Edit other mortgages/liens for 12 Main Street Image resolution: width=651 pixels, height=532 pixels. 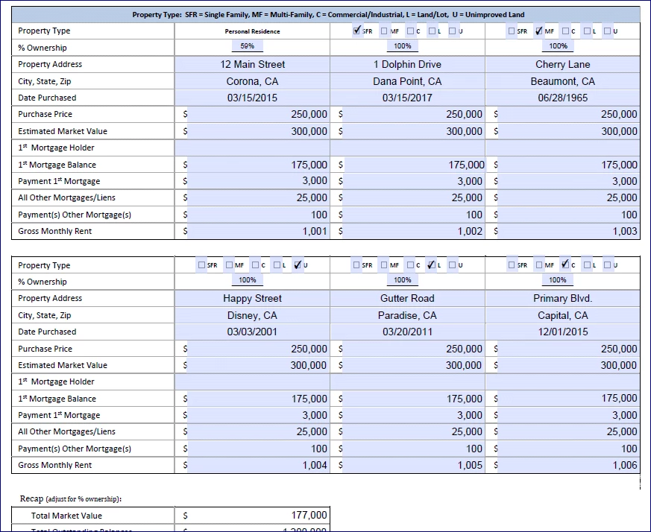258,198
